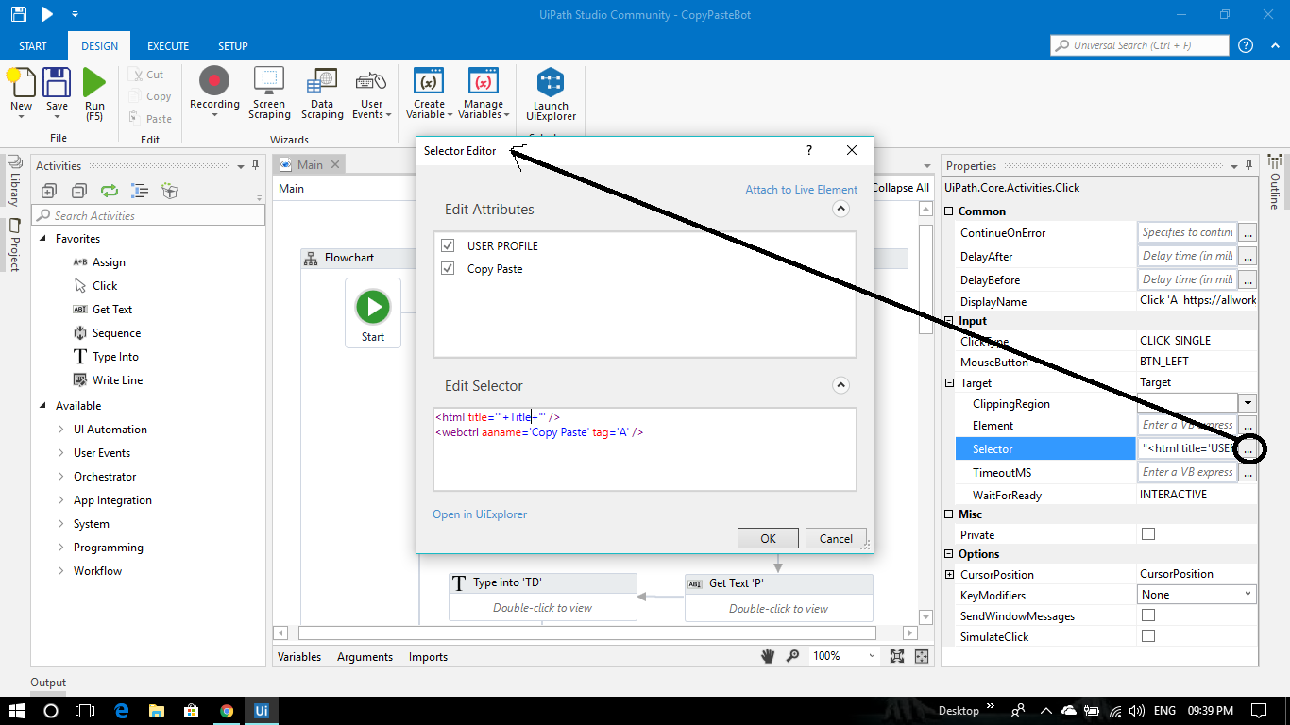
Task: Confirm the selector with OK
Action: click(x=767, y=537)
